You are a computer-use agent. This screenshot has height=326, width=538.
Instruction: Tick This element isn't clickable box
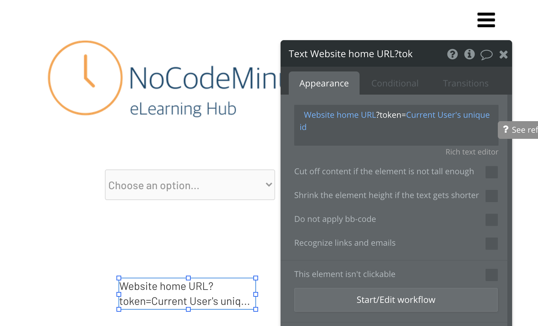point(491,275)
